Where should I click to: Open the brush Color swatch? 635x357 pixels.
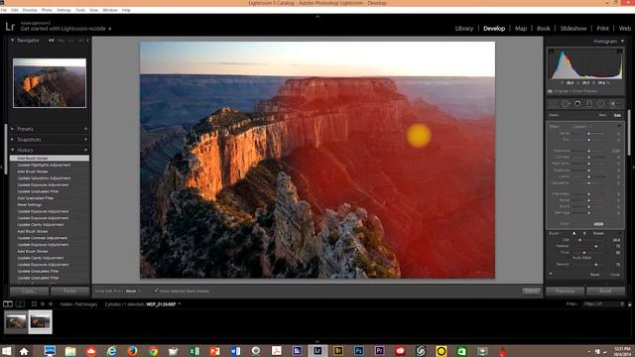tap(598, 224)
